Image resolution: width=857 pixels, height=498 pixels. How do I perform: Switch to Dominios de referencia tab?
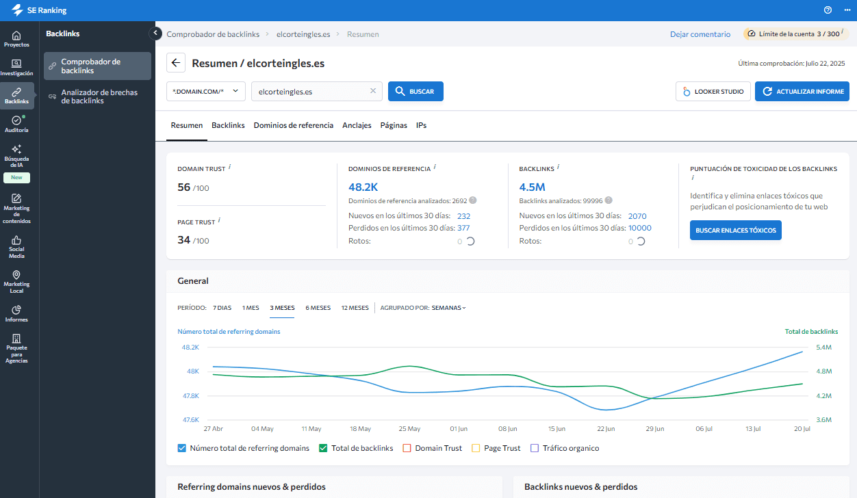point(294,125)
